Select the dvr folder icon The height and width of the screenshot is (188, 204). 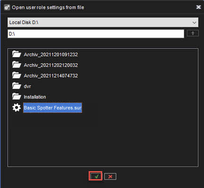click(x=16, y=86)
